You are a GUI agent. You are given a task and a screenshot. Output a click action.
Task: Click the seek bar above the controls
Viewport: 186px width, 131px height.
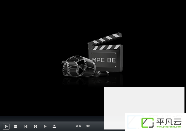(x=52, y=119)
